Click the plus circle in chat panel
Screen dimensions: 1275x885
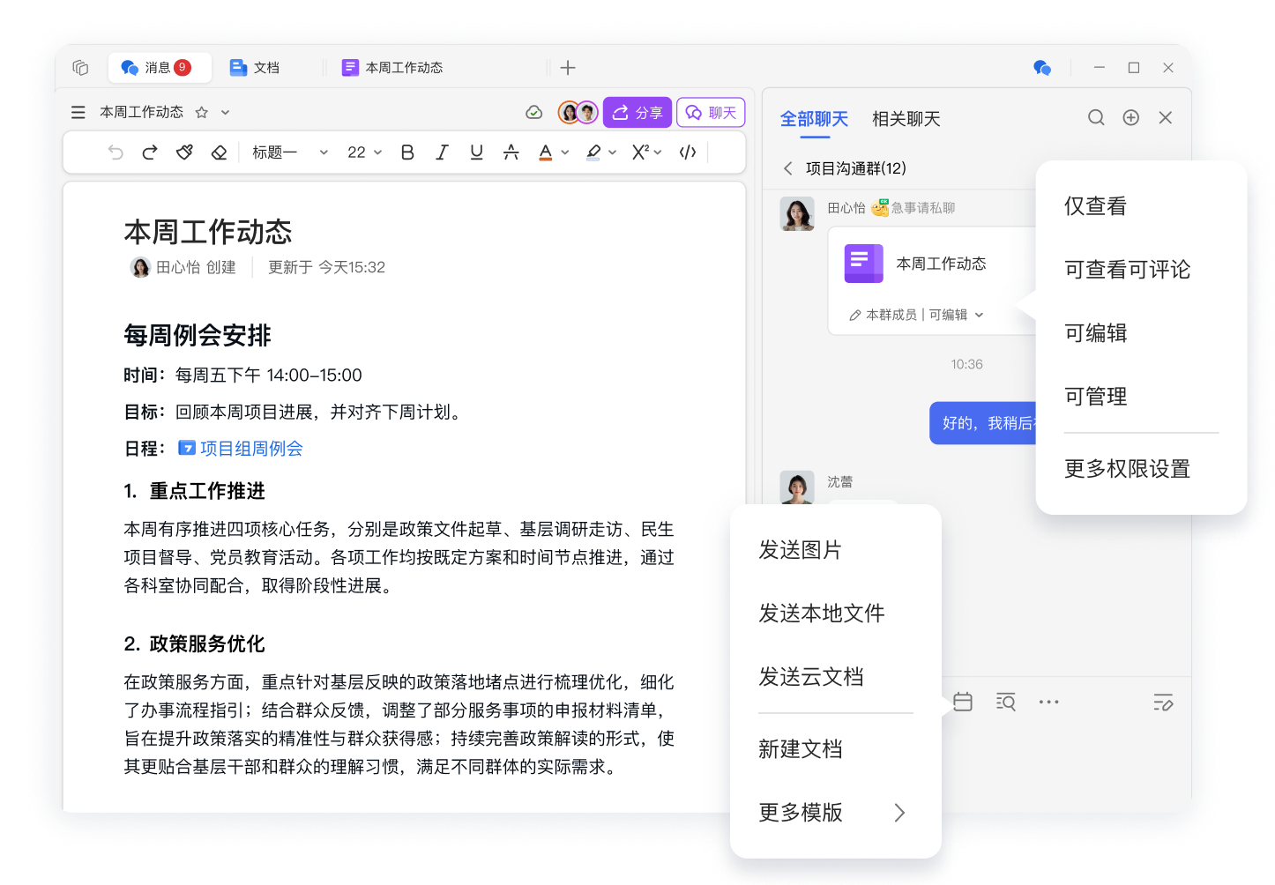1130,118
